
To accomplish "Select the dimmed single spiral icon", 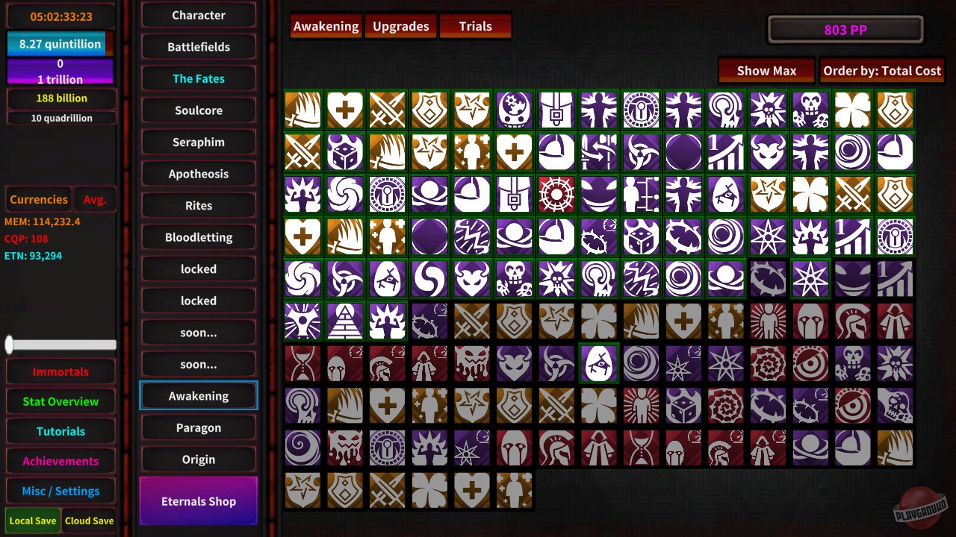I will (302, 448).
